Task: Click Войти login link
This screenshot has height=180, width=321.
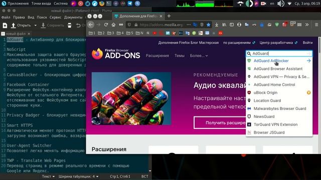Action: (307, 42)
